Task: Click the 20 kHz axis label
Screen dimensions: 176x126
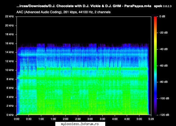Action: (x=10, y=26)
